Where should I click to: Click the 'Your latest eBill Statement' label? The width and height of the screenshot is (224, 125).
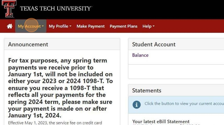161,122
